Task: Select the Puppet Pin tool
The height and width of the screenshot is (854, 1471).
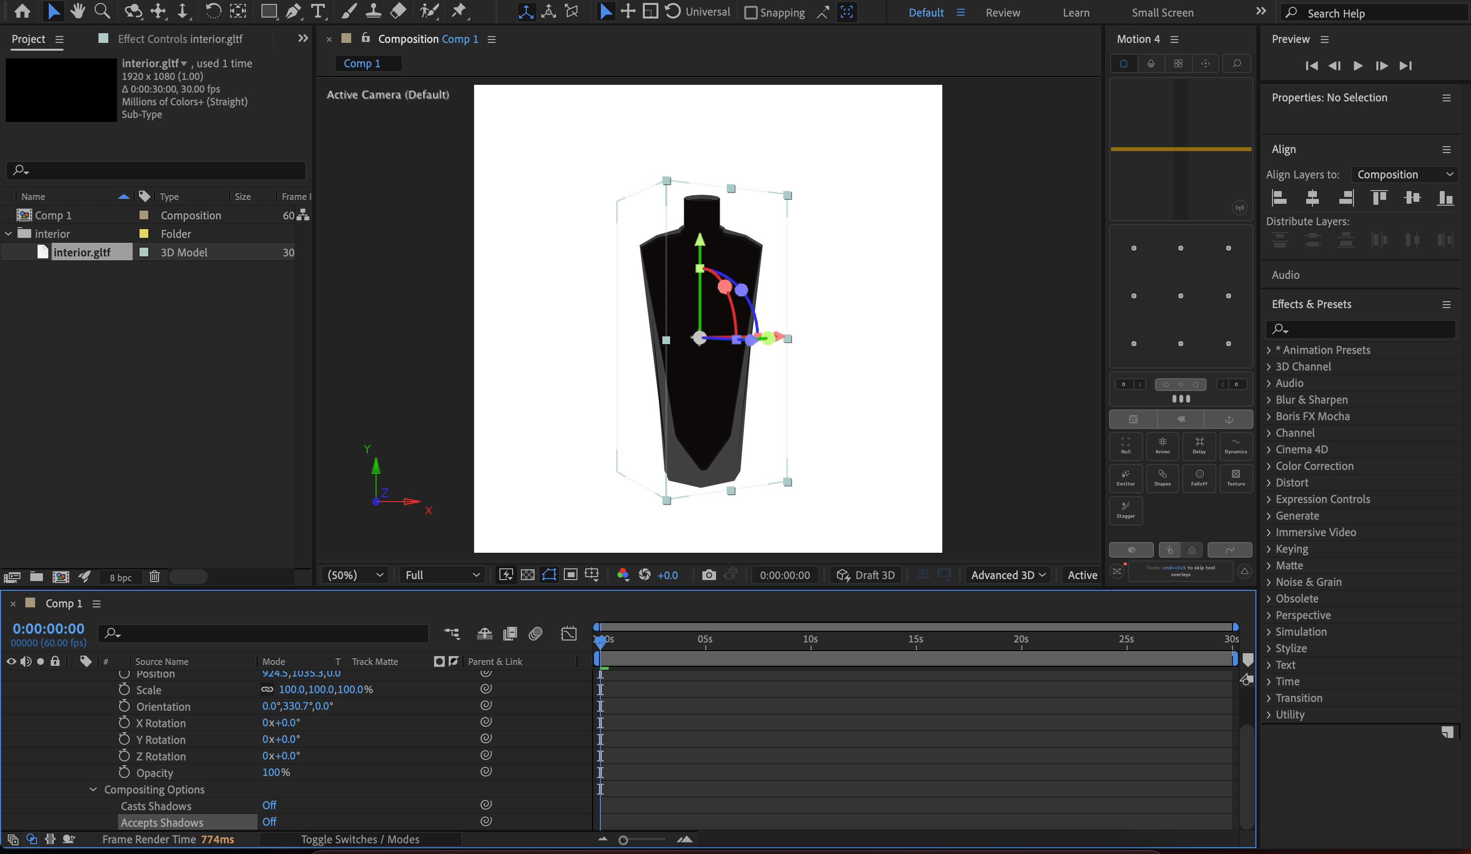Action: 459,11
